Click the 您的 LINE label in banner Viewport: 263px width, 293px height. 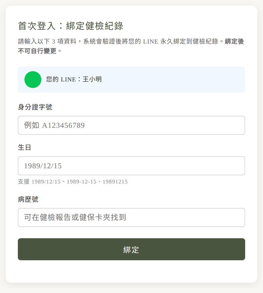tap(61, 79)
